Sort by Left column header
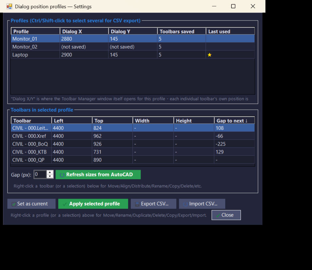The width and height of the screenshot is (312, 270). [72, 121]
